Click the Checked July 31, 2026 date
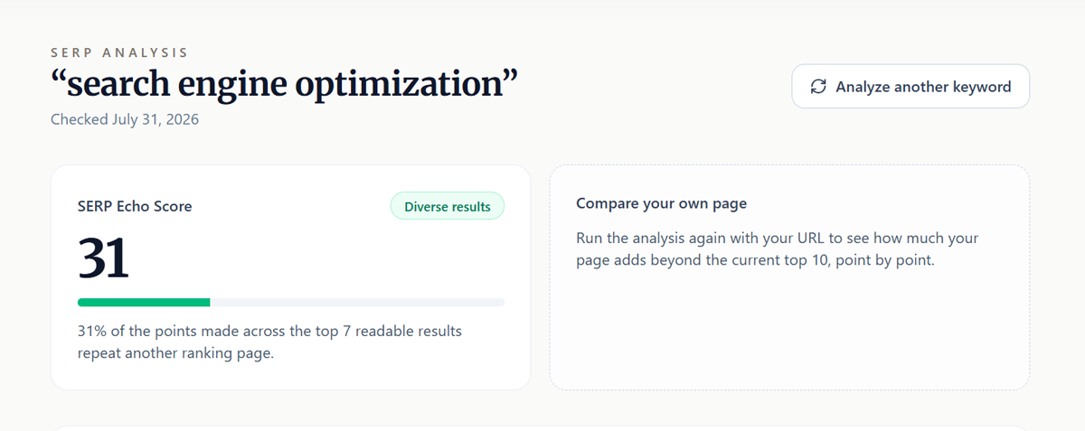 pos(125,119)
